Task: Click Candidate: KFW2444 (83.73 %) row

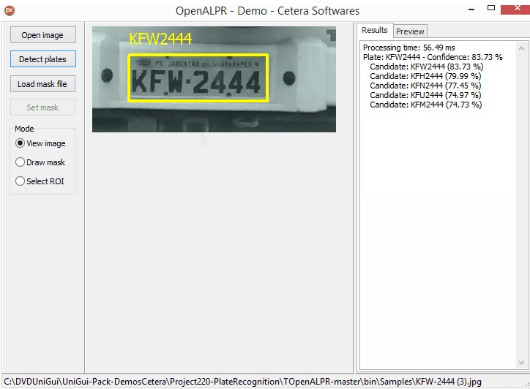Action: pyautogui.click(x=427, y=67)
